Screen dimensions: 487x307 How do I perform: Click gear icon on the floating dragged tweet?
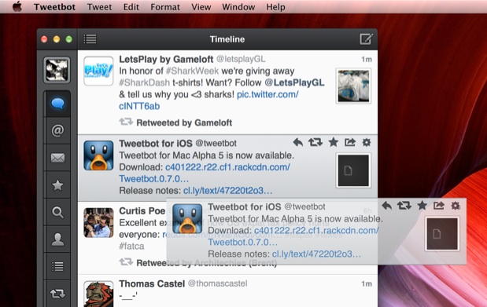(x=456, y=206)
